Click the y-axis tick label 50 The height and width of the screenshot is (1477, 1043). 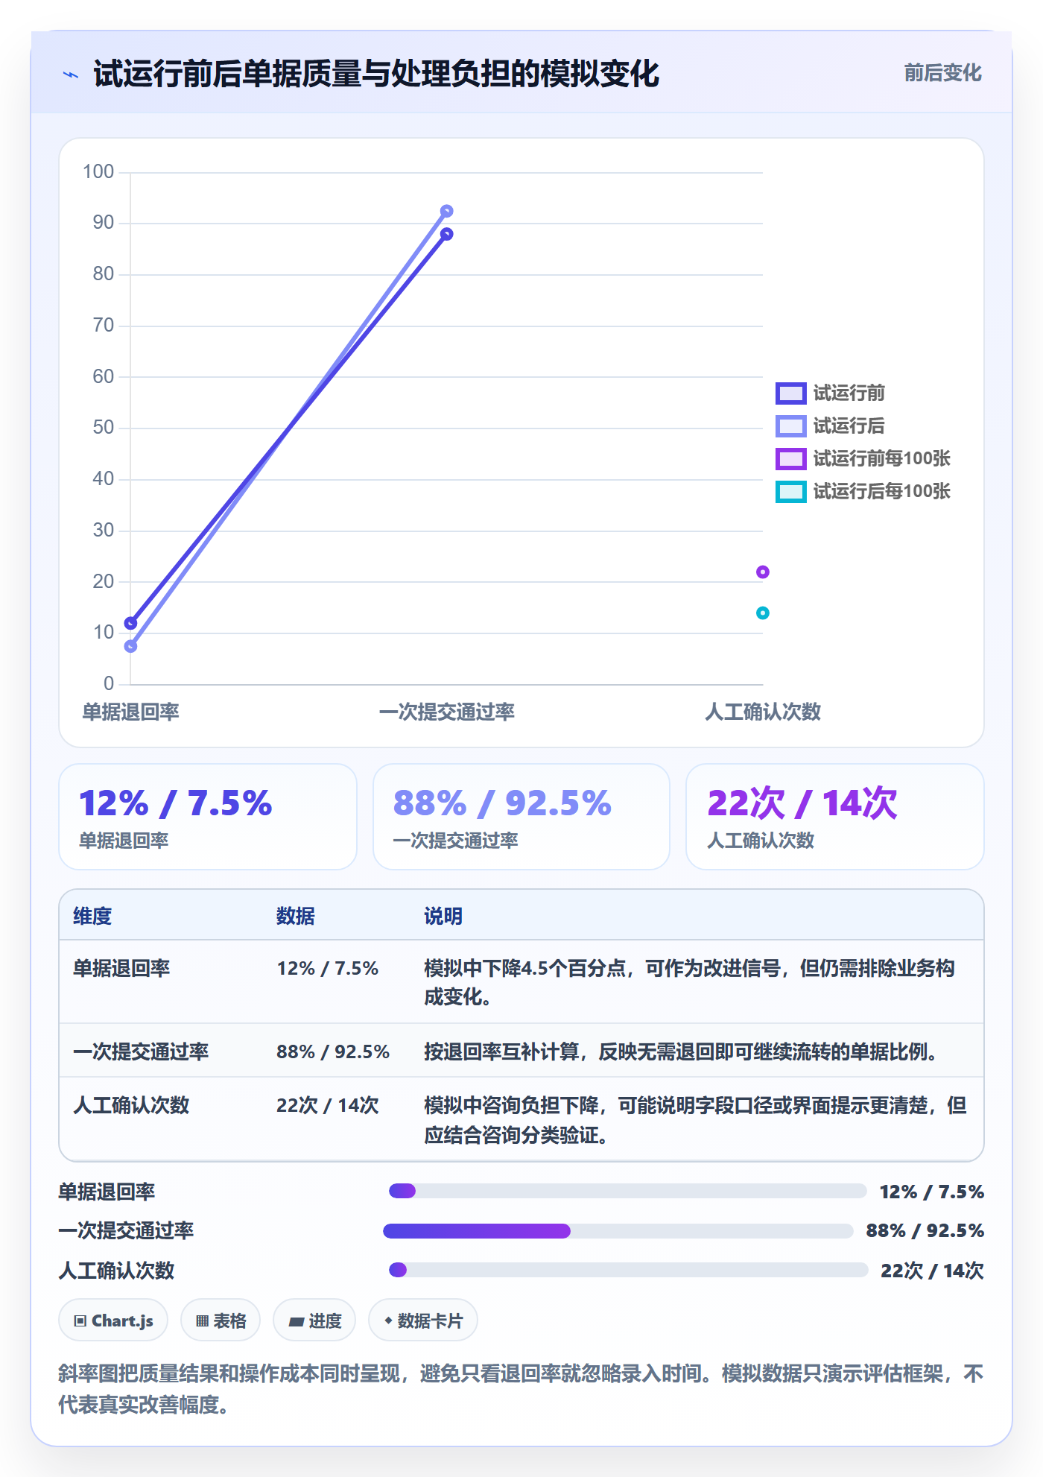click(103, 427)
